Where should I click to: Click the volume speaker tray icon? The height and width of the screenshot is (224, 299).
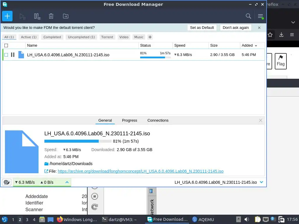click(x=247, y=219)
